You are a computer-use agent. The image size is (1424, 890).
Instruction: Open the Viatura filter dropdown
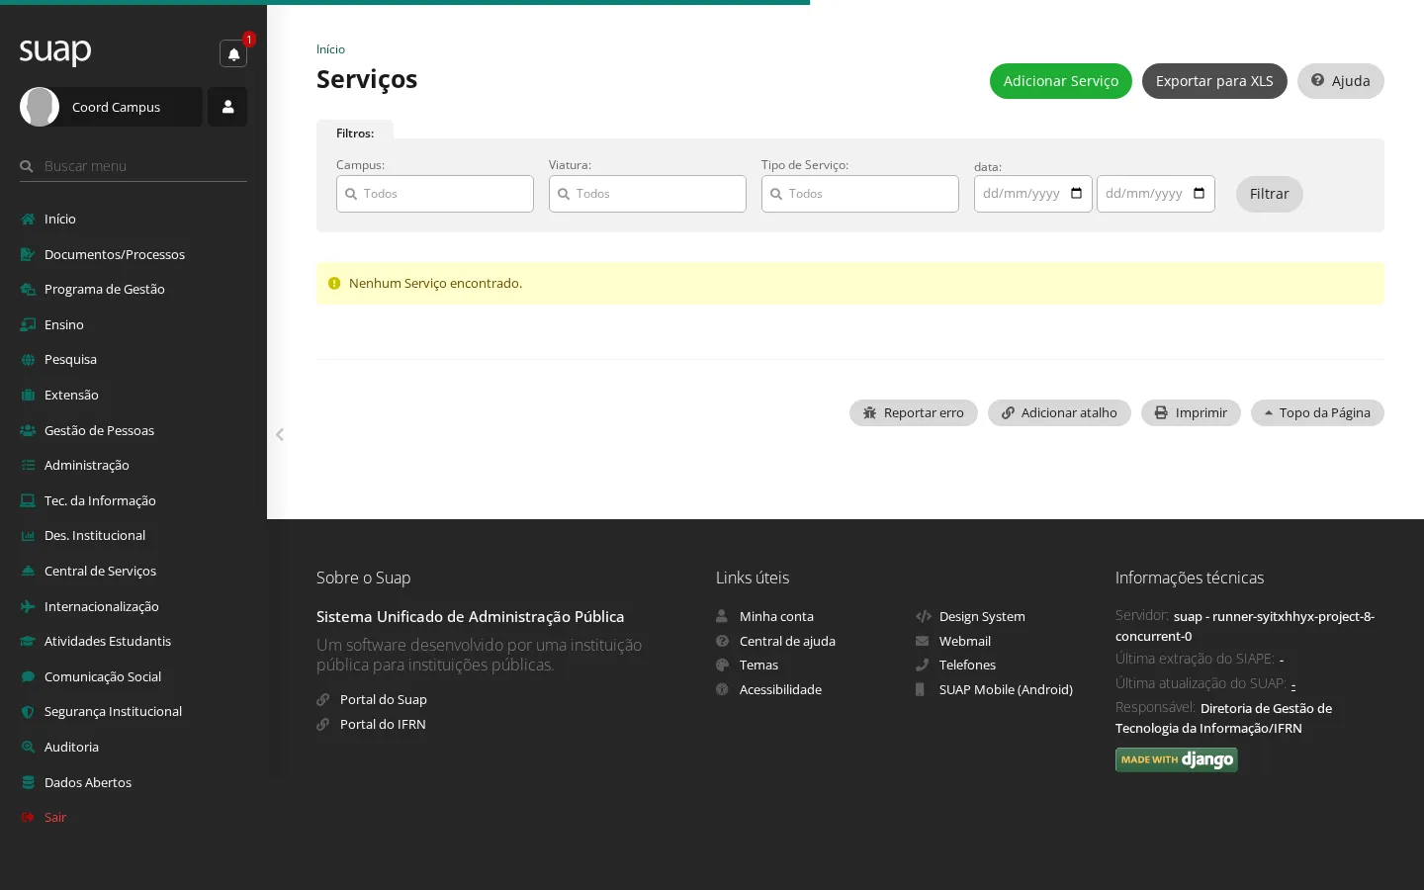(x=648, y=194)
